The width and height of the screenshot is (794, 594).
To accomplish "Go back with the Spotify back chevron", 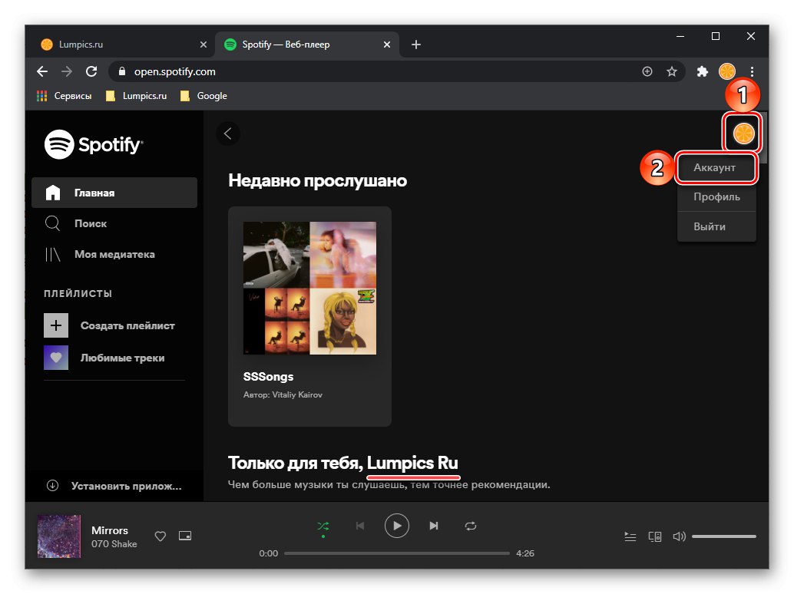I will [228, 134].
